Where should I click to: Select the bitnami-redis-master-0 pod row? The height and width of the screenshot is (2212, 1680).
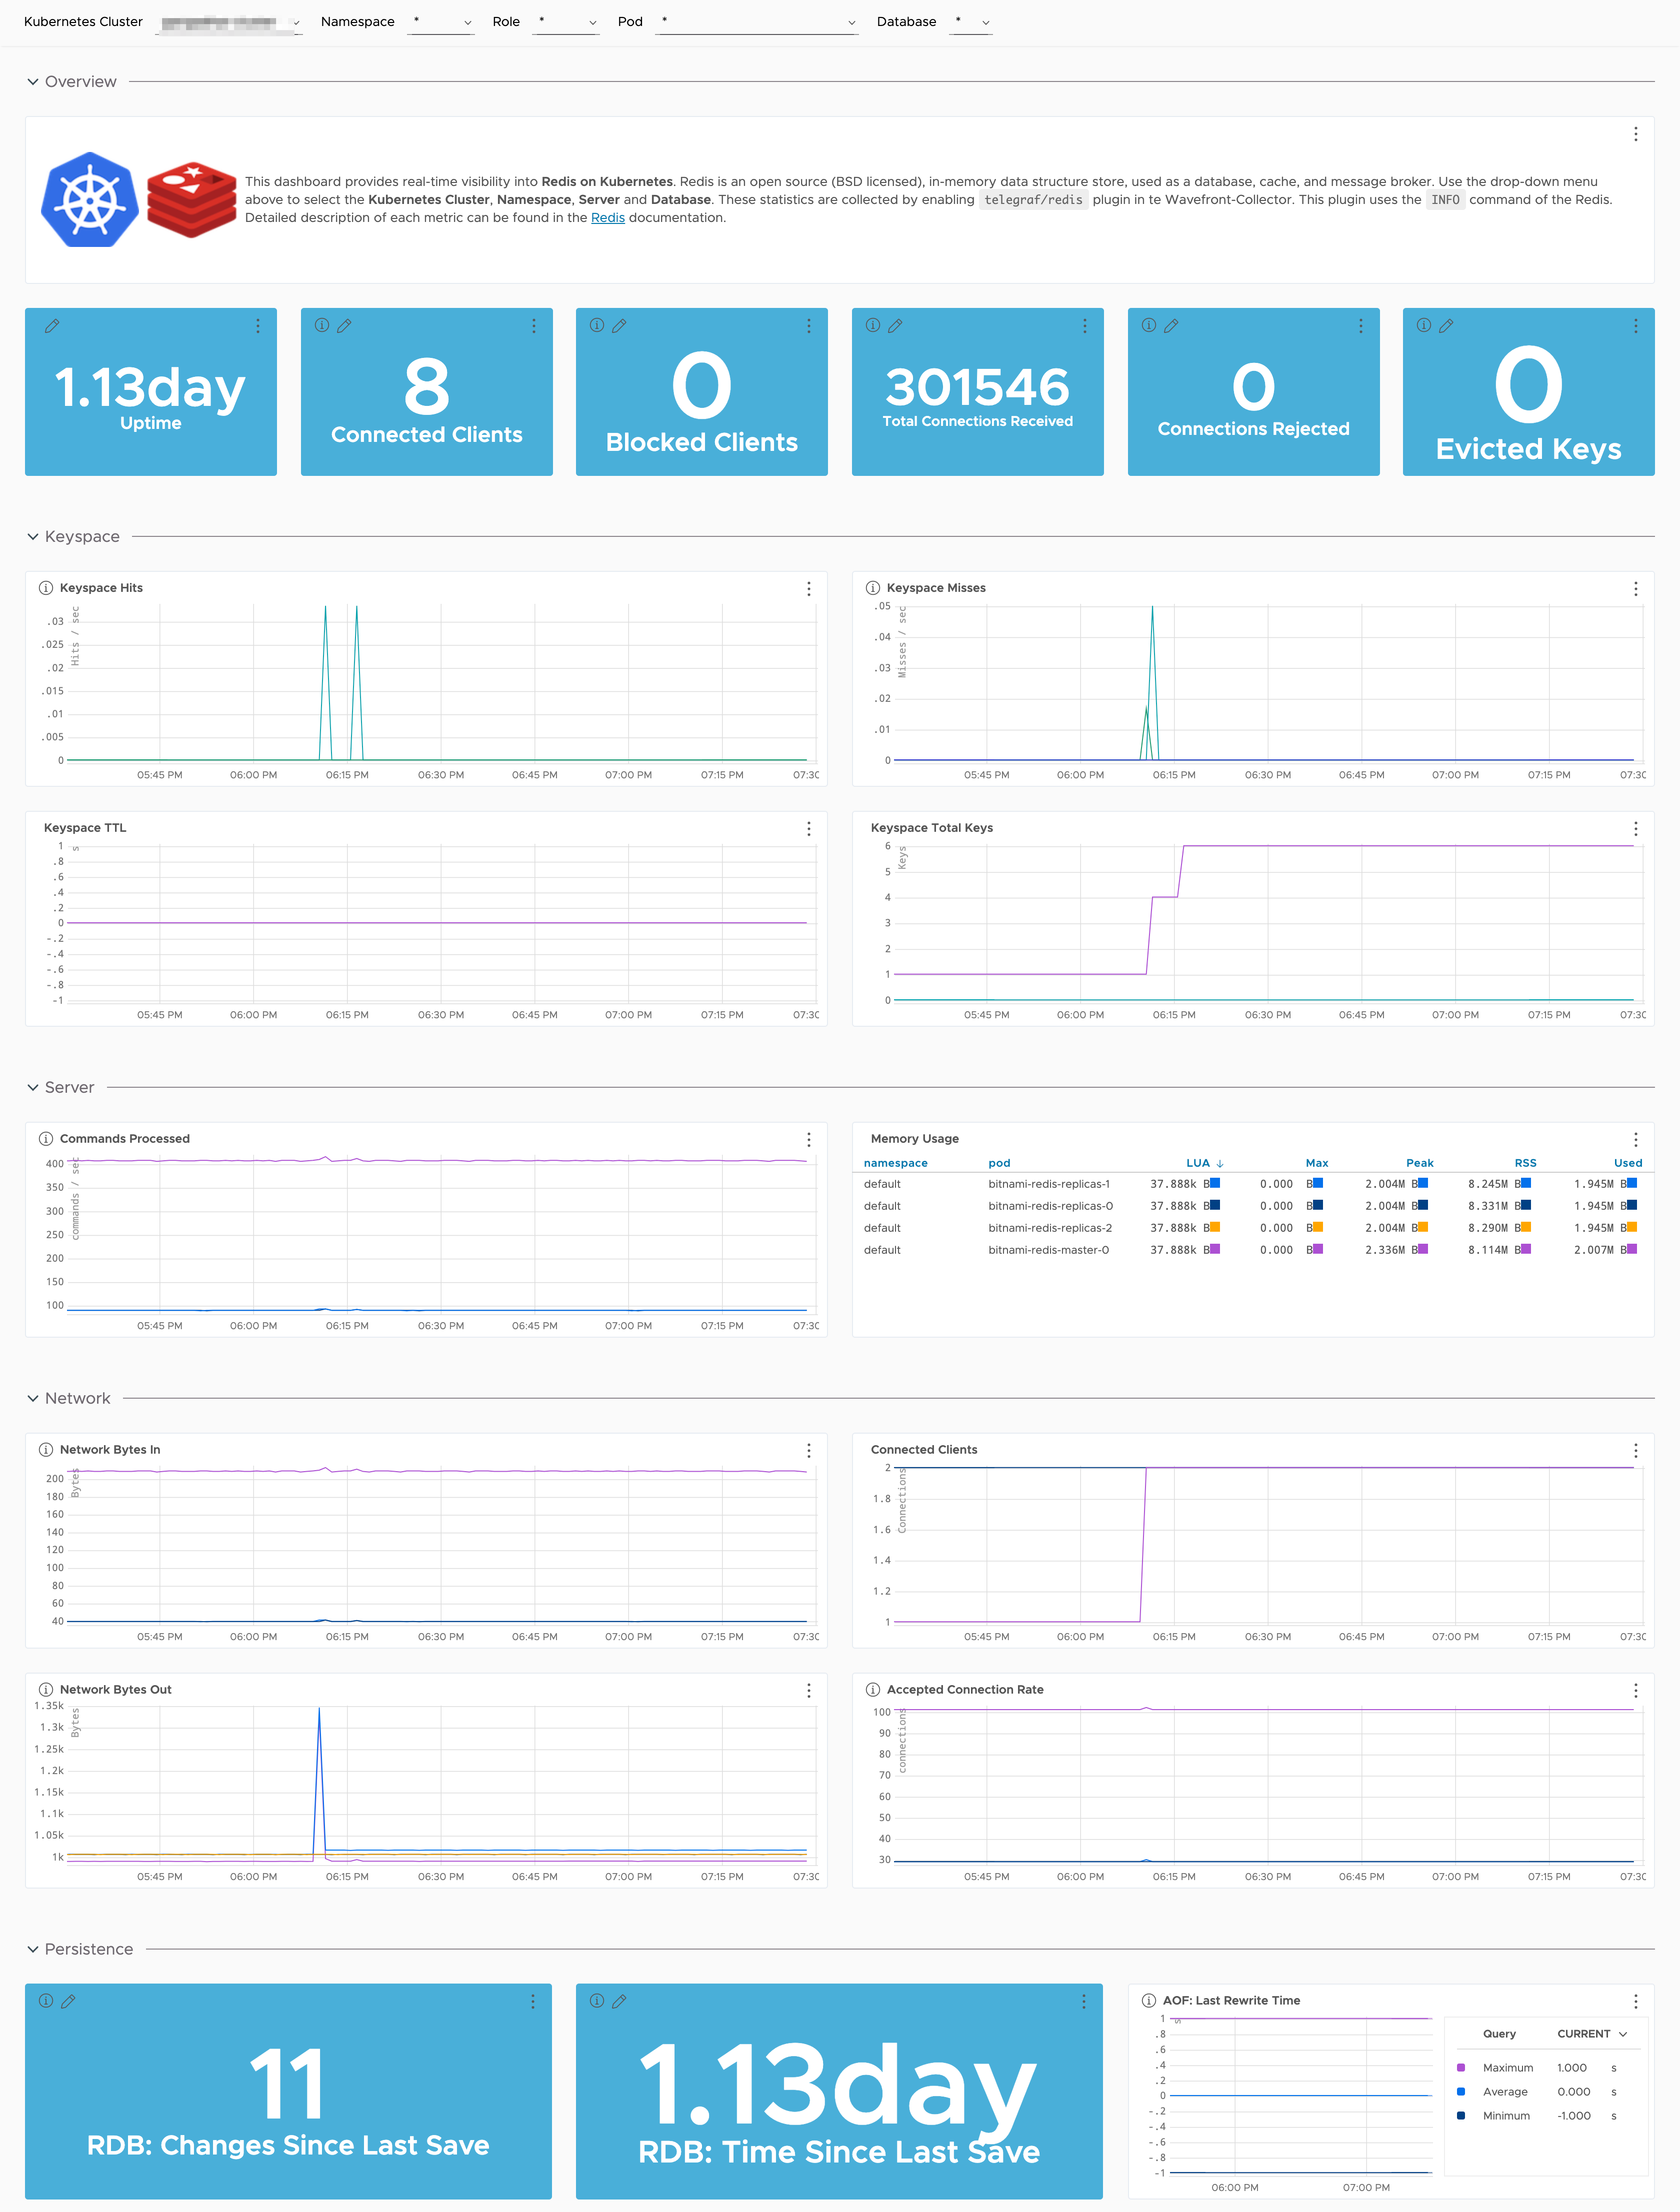pos(1252,1250)
